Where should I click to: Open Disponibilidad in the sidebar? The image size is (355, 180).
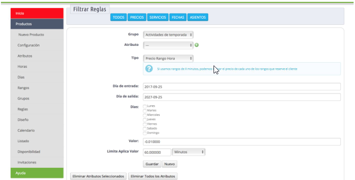pos(37,151)
